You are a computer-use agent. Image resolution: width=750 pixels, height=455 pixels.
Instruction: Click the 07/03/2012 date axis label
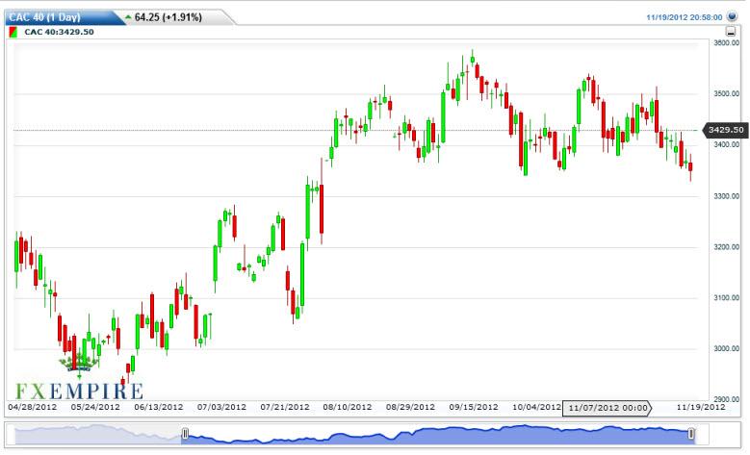[221, 407]
